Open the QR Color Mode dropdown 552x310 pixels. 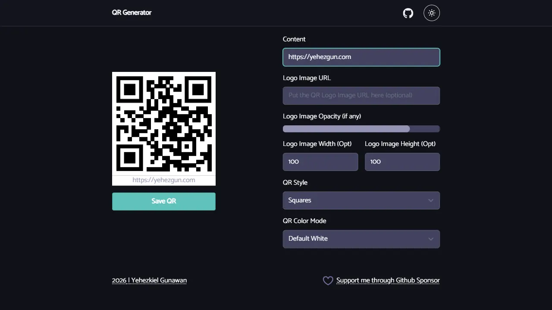[361, 239]
